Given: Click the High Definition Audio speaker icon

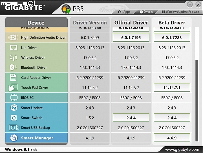Looking at the screenshot, I should pos(13,38).
